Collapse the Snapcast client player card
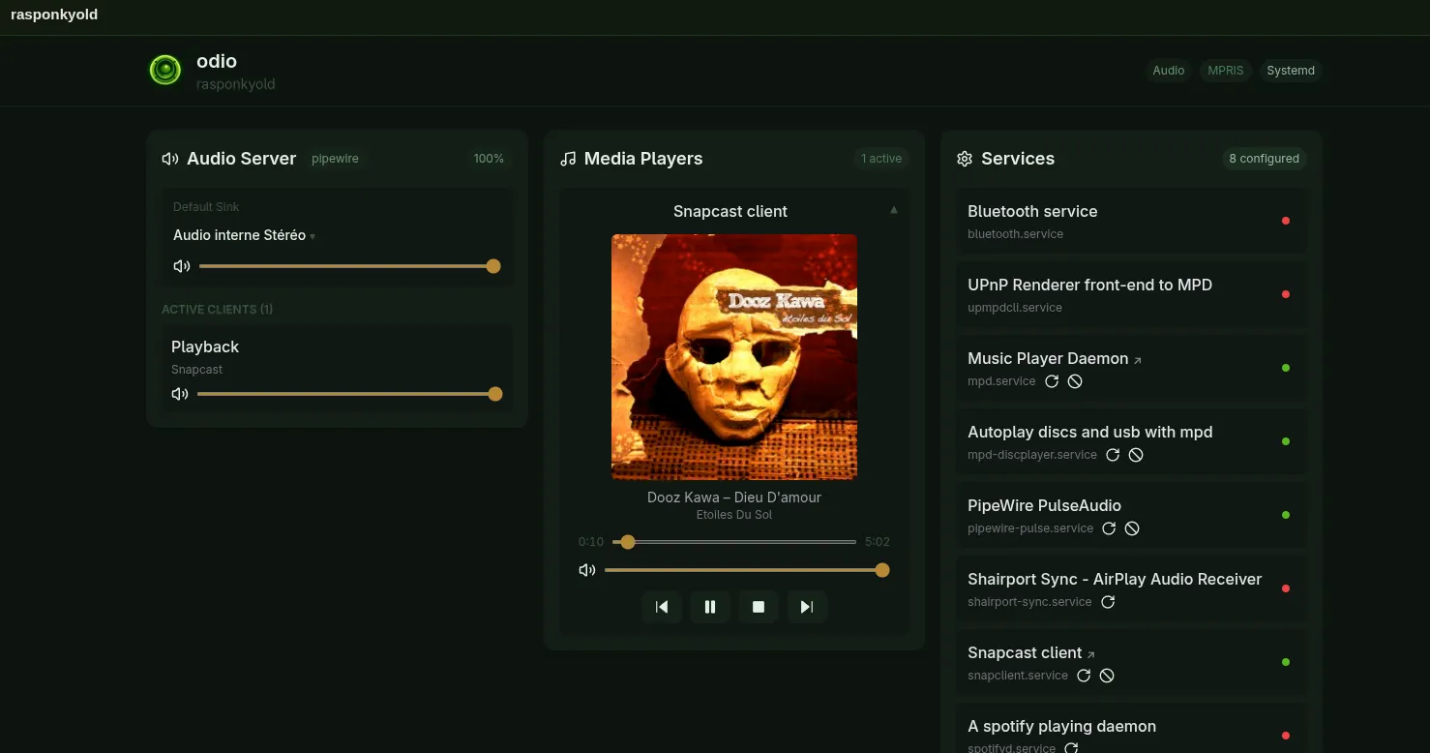 tap(894, 210)
